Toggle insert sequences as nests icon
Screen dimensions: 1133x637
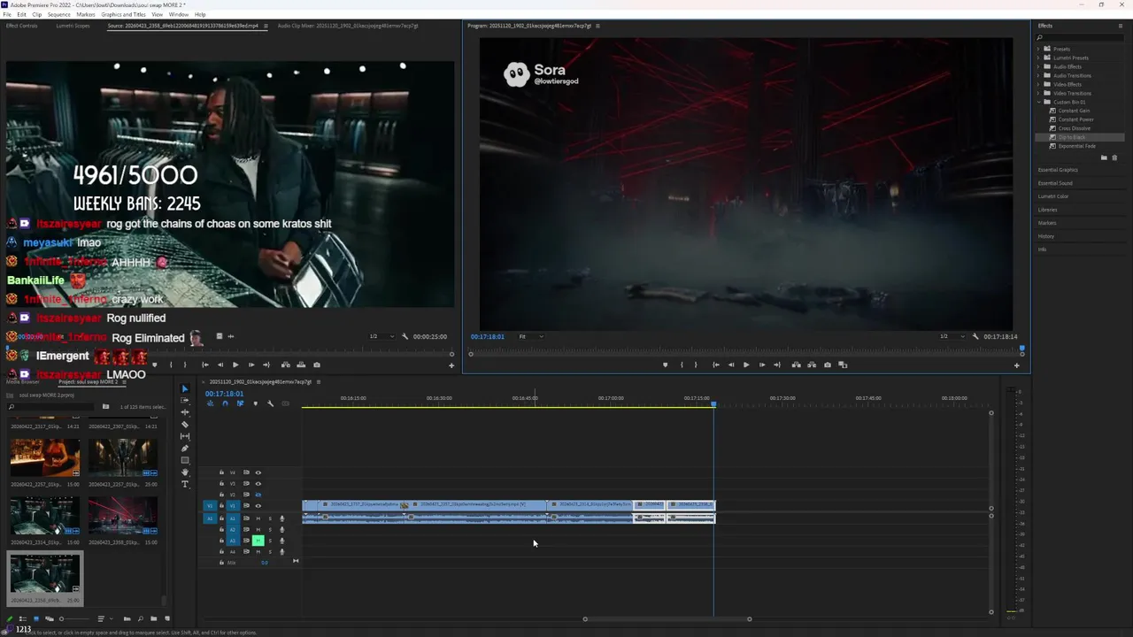point(210,403)
